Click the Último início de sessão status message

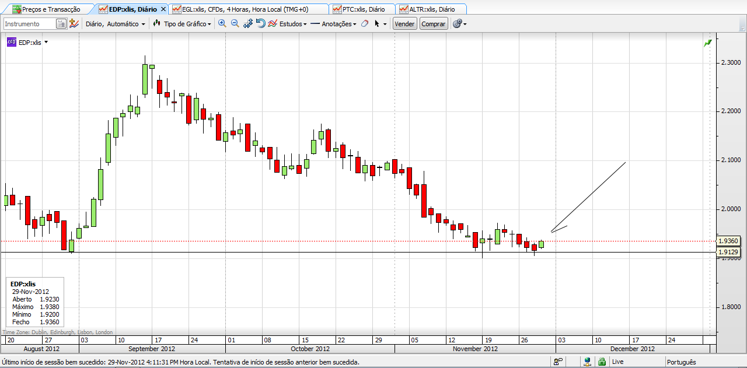pyautogui.click(x=180, y=362)
